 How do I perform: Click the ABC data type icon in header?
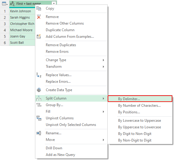(12, 4)
